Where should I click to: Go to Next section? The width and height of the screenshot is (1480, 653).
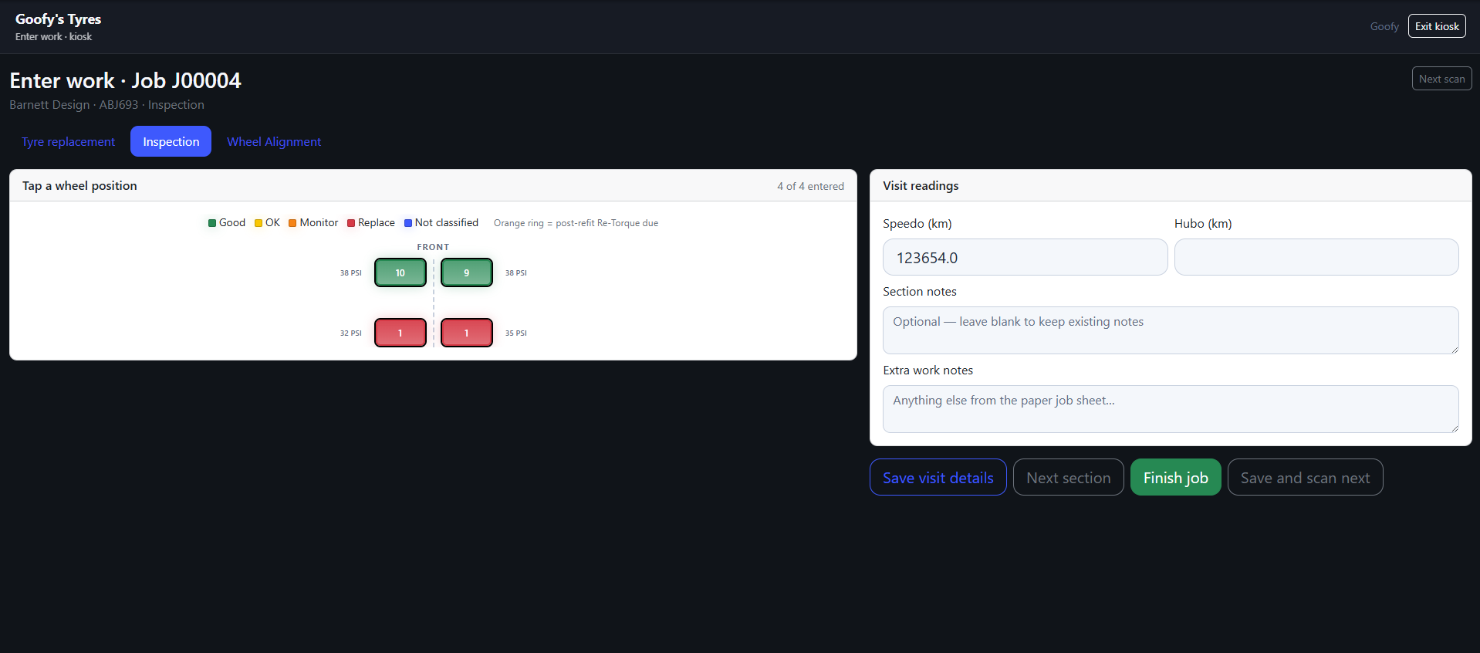tap(1069, 477)
